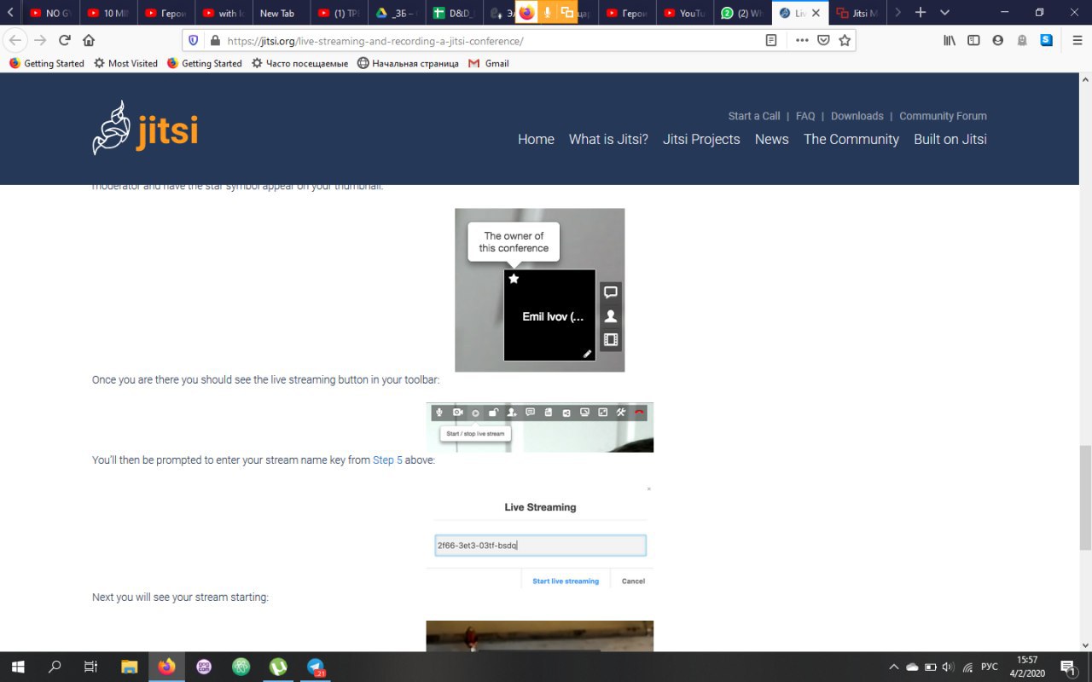Click Community Forum link
This screenshot has height=682, width=1092.
click(943, 116)
